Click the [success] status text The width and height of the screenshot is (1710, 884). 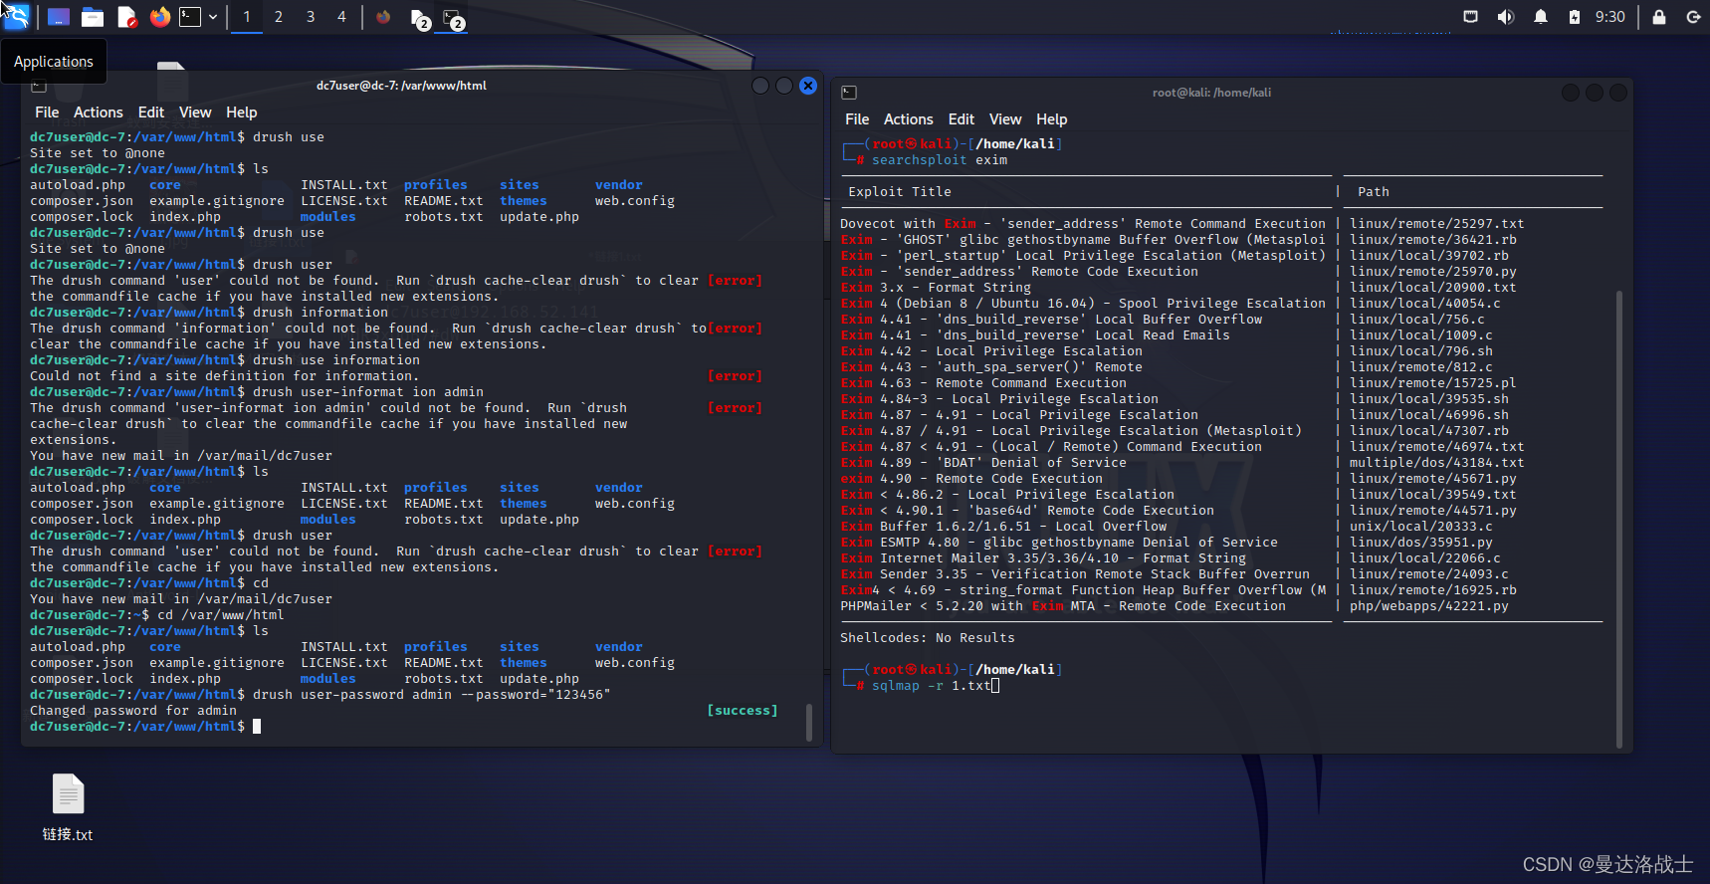pyautogui.click(x=743, y=711)
